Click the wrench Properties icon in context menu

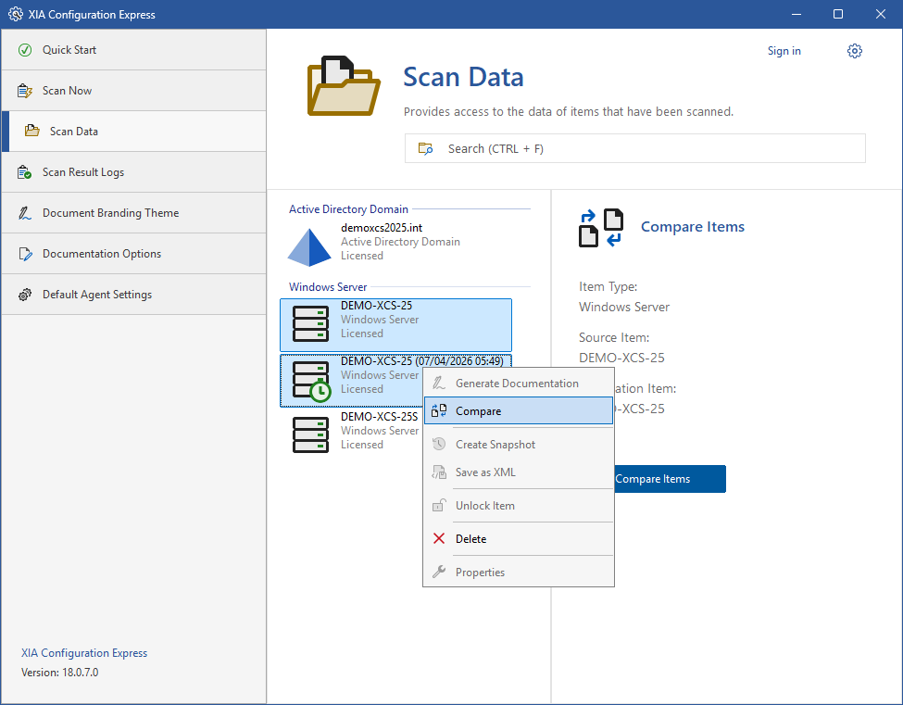click(x=439, y=573)
